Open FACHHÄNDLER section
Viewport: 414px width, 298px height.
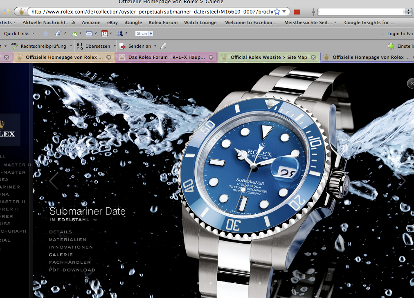pos(70,262)
